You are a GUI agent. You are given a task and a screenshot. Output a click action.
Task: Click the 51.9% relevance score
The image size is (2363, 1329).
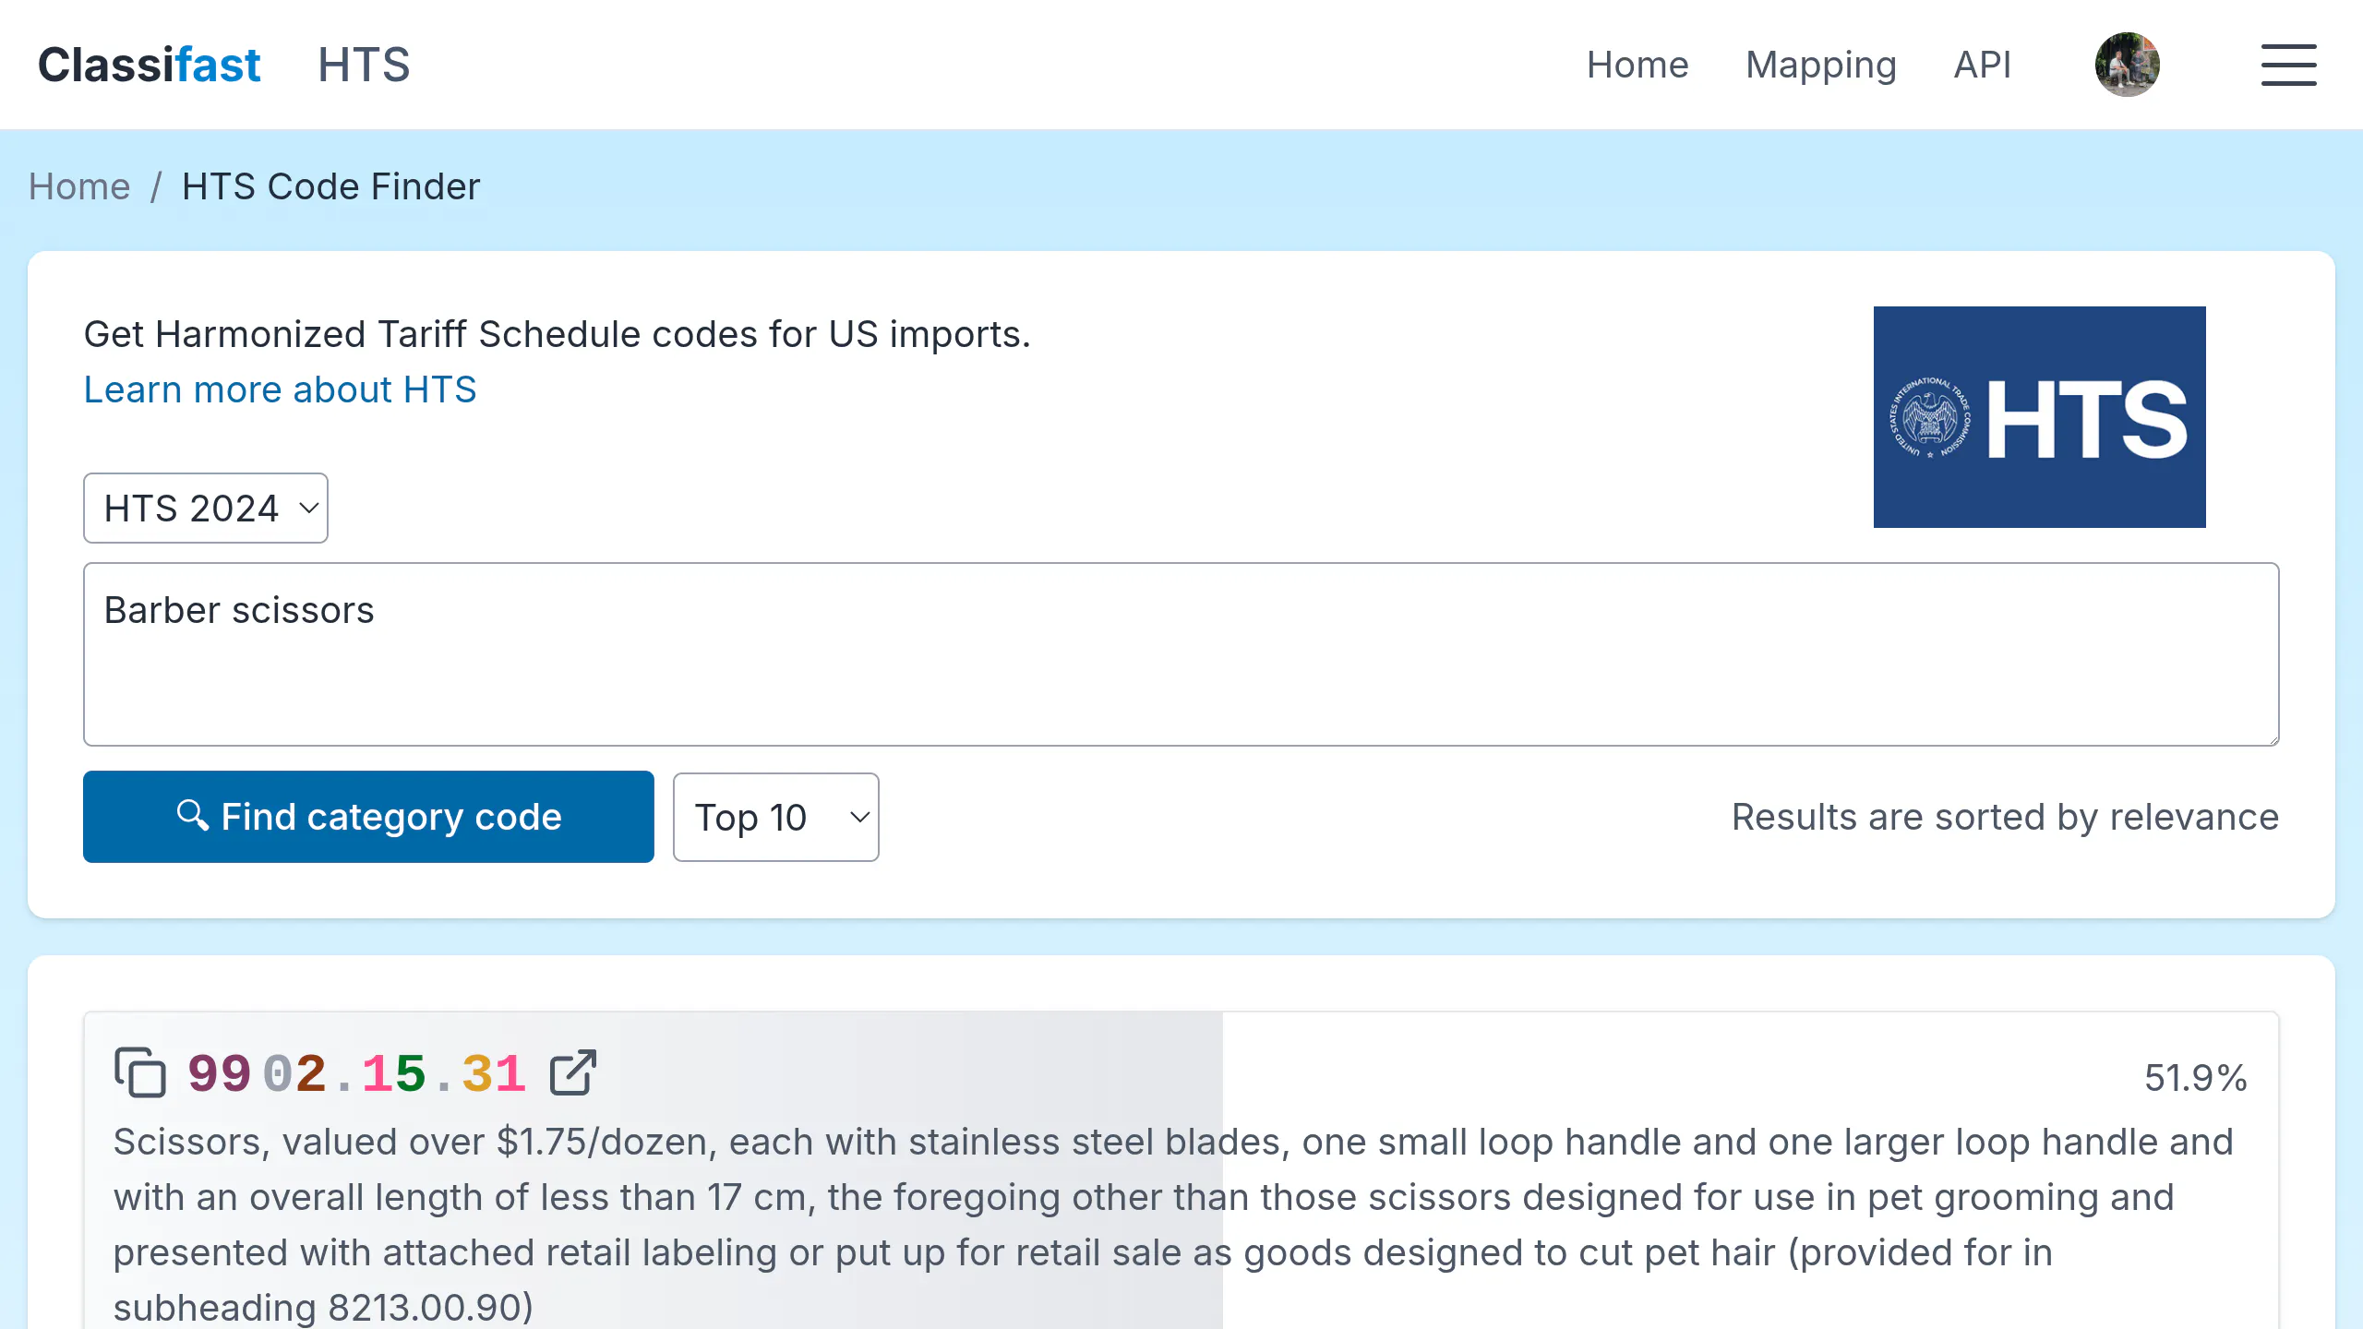2196,1077
